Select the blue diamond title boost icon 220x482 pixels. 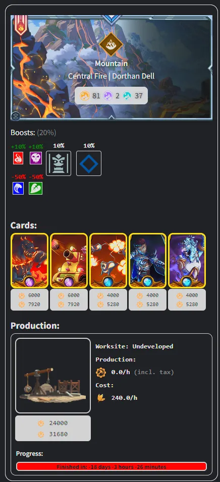[89, 163]
